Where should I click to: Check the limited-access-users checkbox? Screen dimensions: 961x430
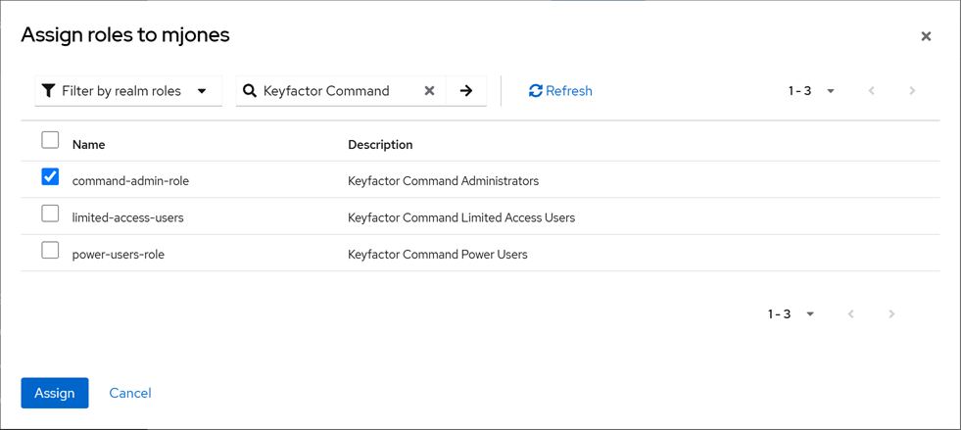(x=50, y=214)
